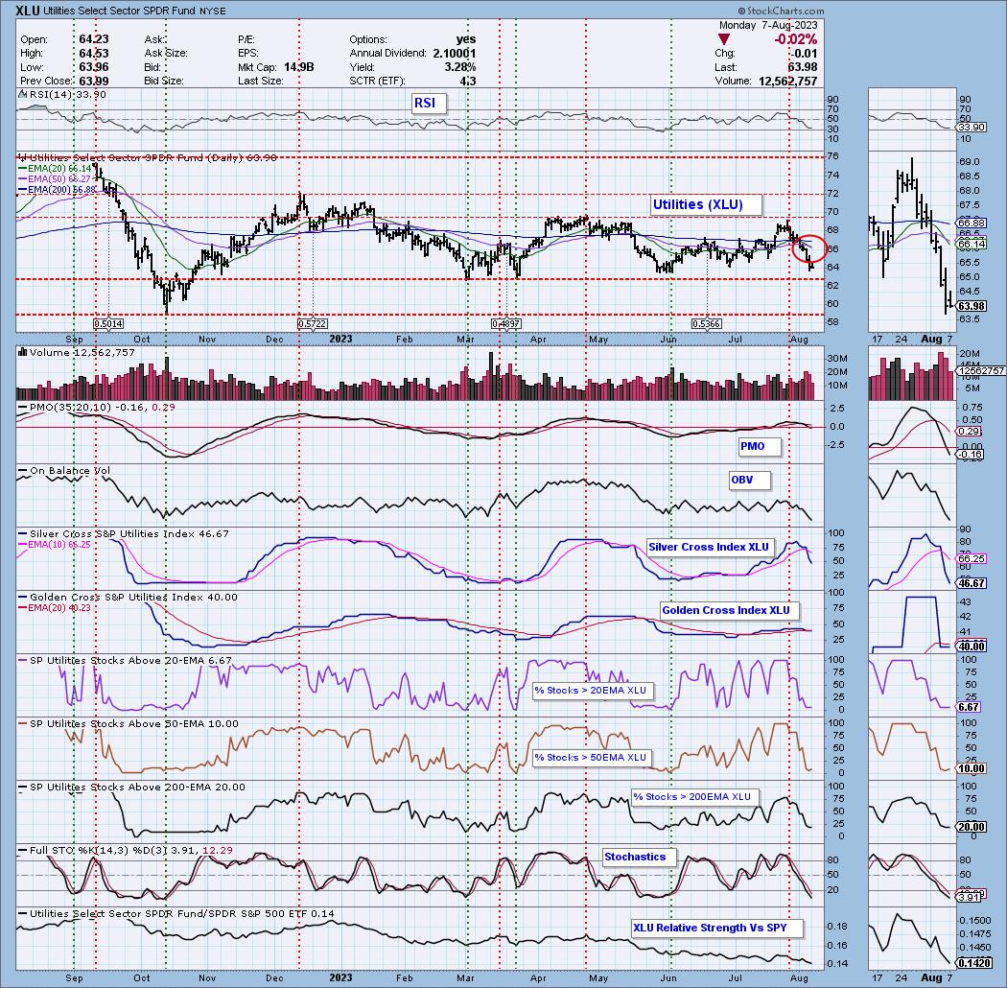Click the Prev Close value 63.99
1007x988 pixels.
click(94, 82)
